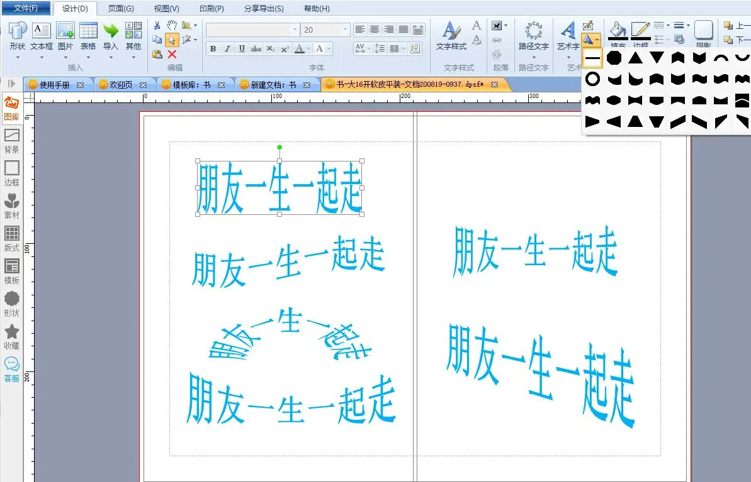Click the green rotation handle above the text
The image size is (751, 482).
[x=280, y=147]
